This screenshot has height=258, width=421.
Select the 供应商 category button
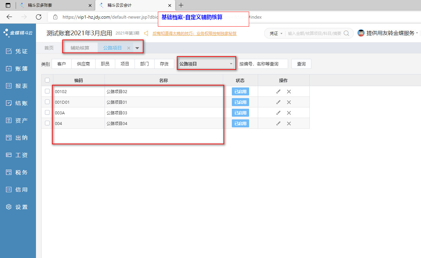point(83,64)
